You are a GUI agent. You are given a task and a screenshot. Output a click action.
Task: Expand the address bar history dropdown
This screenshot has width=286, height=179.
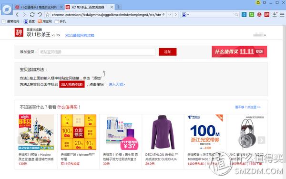(x=170, y=15)
